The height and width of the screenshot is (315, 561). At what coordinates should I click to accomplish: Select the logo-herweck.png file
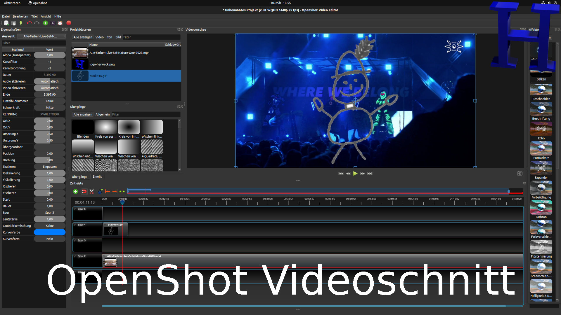126,64
